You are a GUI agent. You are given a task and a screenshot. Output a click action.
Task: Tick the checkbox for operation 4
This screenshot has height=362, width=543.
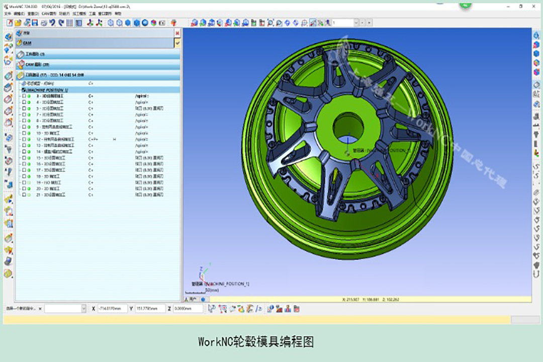pyautogui.click(x=24, y=102)
